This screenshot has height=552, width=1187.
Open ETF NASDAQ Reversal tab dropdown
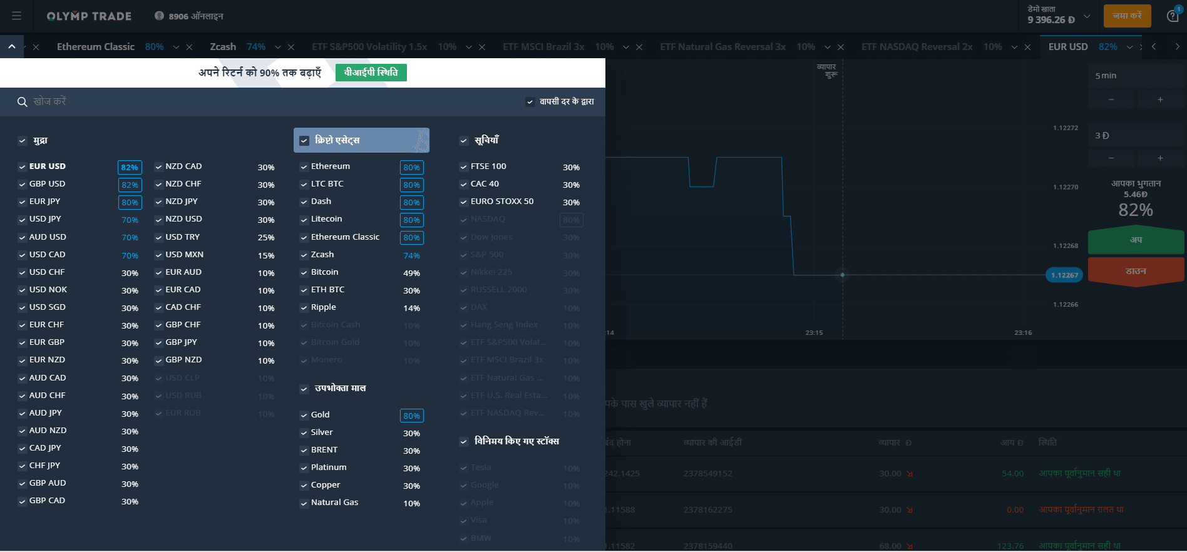1014,47
